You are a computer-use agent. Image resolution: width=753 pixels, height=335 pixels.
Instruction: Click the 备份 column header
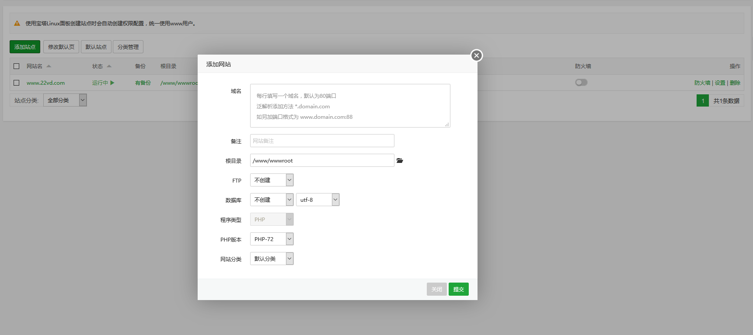(x=140, y=66)
